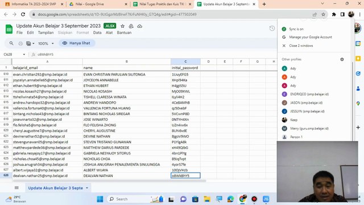This screenshot has height=205, width=364.
Task: Click the move to folder icon
Action: click(x=131, y=26)
